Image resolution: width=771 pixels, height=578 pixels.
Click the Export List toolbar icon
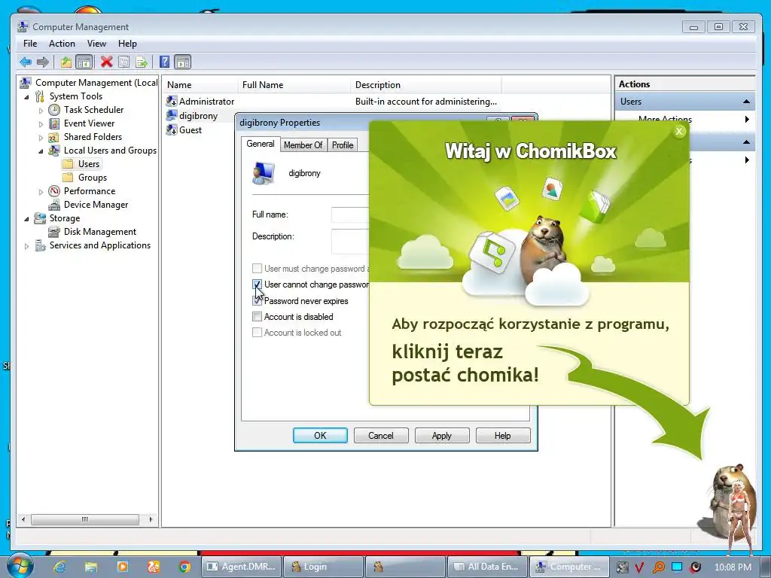tap(142, 62)
